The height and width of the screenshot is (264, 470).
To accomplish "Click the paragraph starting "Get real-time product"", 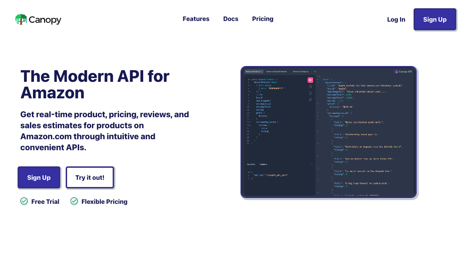I will (x=105, y=131).
